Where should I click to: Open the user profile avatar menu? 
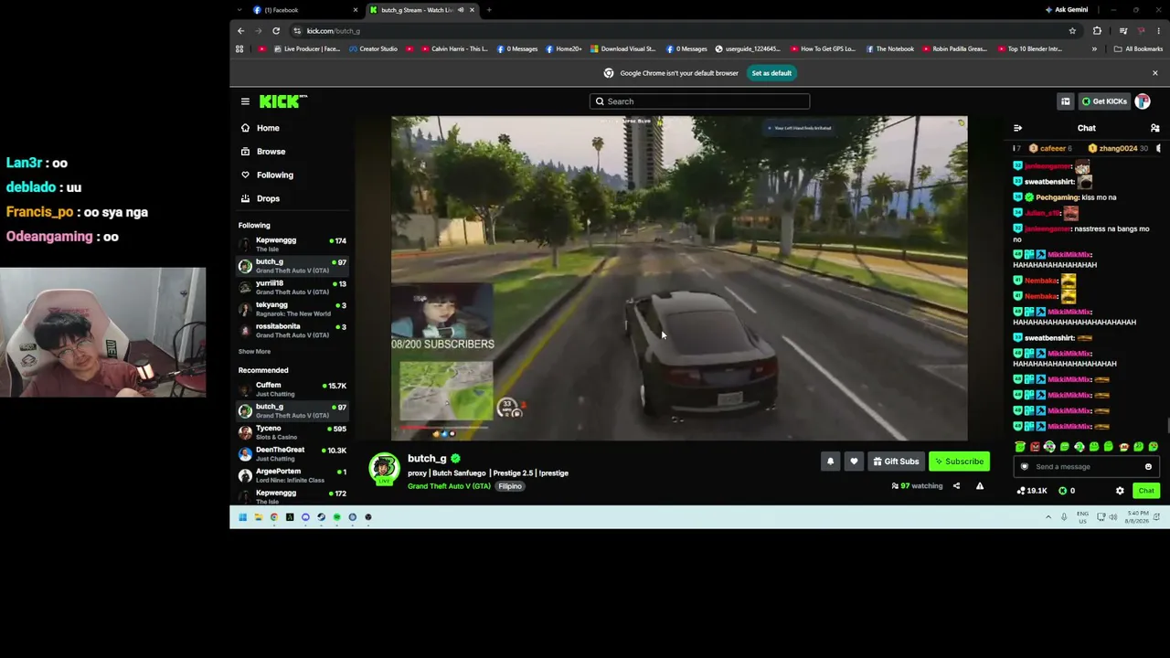tap(1143, 101)
